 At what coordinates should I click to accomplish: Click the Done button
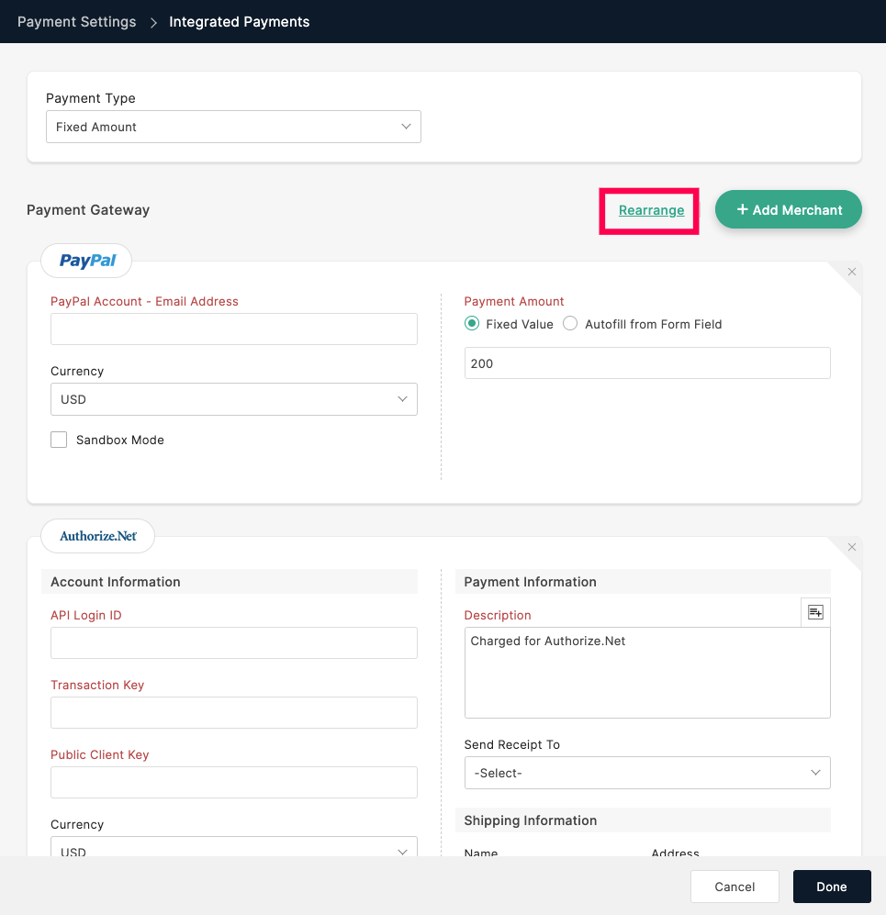point(832,887)
